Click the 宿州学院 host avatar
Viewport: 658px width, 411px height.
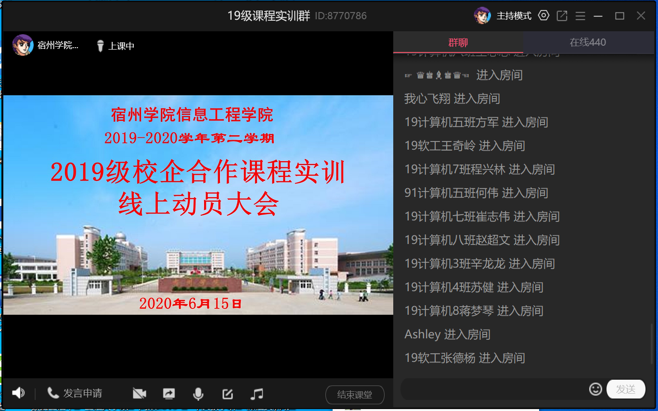[x=23, y=45]
